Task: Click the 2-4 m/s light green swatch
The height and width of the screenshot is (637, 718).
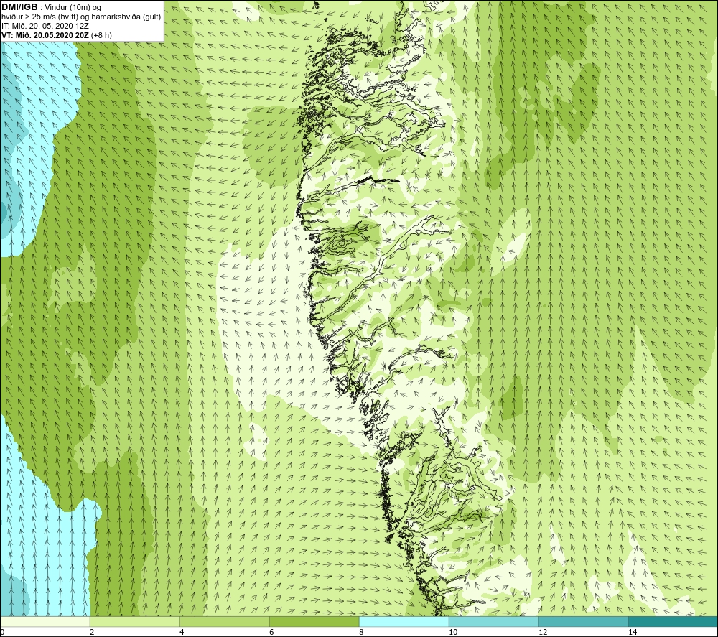Action: tap(135, 622)
